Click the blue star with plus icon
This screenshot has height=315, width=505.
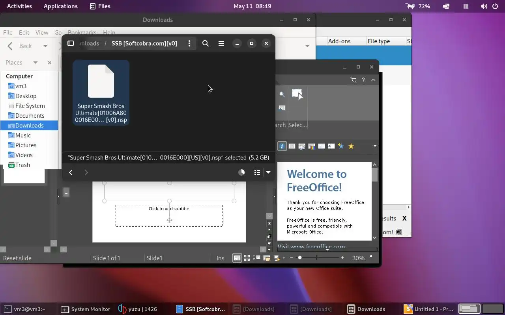[x=341, y=146]
